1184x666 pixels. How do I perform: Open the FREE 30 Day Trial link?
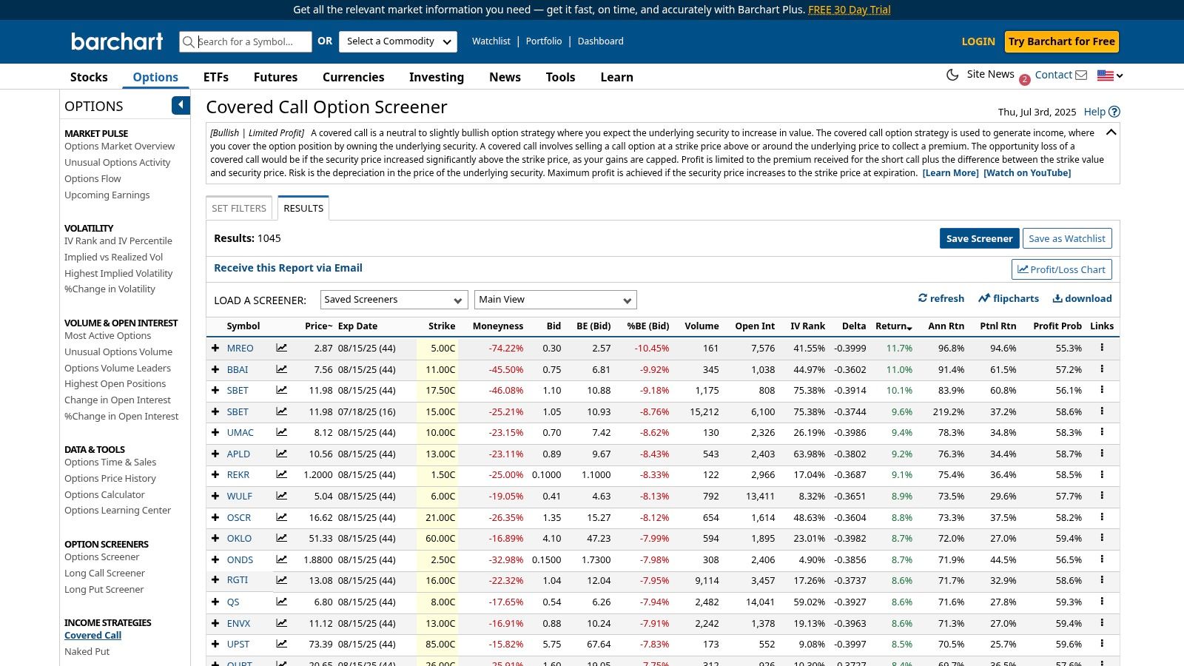849,10
